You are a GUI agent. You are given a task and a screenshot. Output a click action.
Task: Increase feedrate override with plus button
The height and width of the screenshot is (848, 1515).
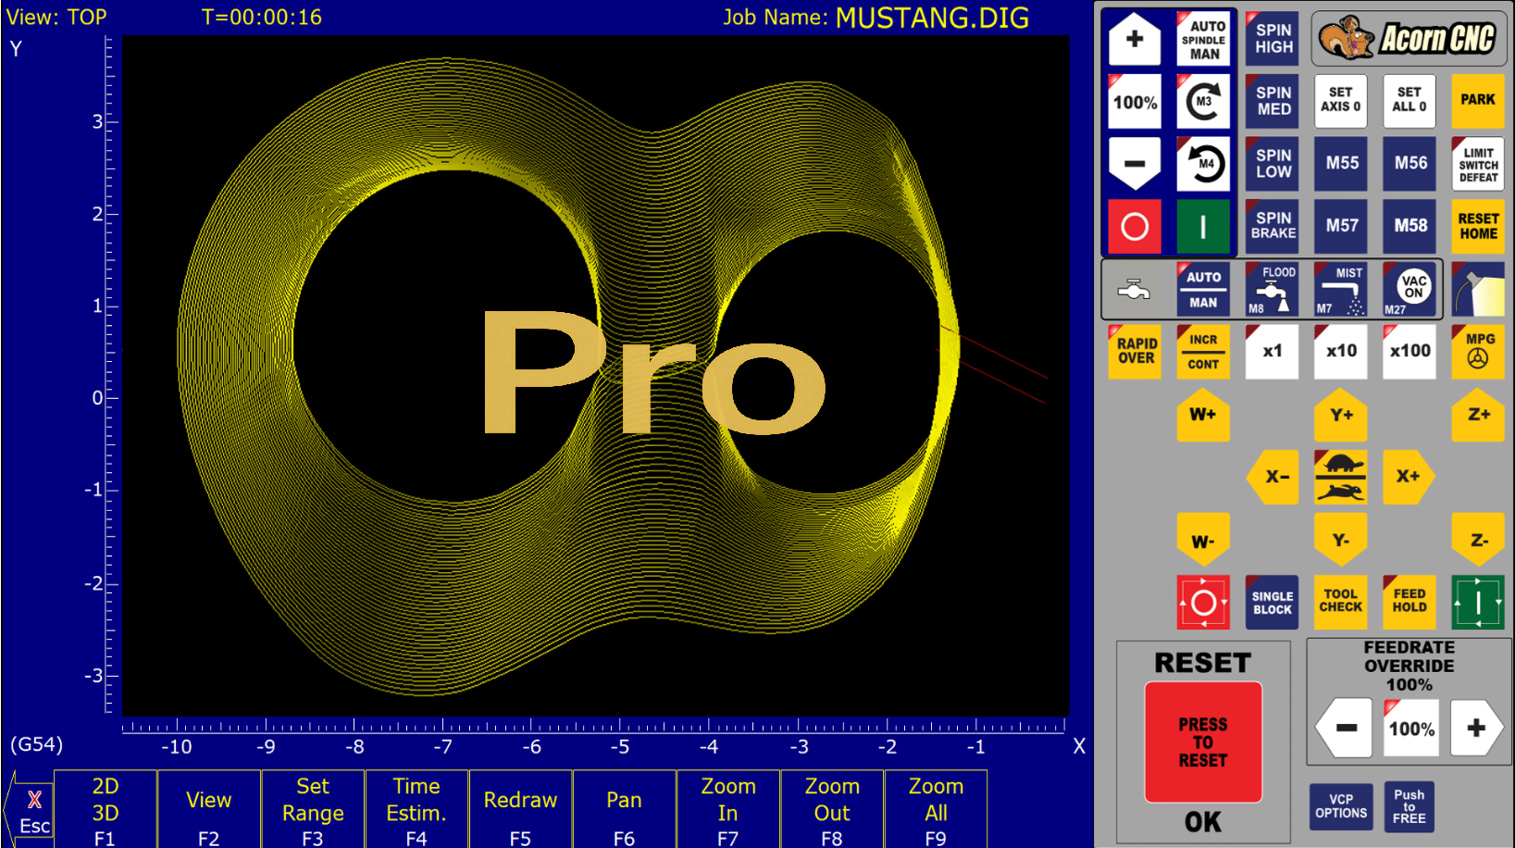pos(1476,728)
